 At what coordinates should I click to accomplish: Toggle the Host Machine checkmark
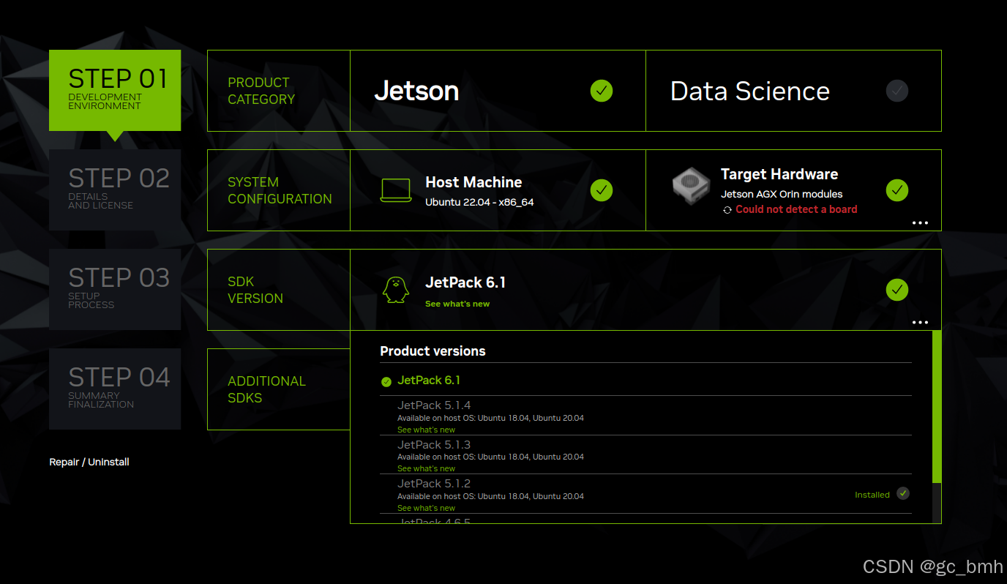tap(602, 190)
